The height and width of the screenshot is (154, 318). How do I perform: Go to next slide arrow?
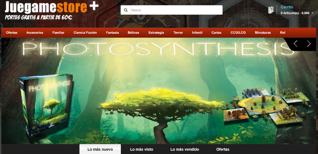point(309,44)
